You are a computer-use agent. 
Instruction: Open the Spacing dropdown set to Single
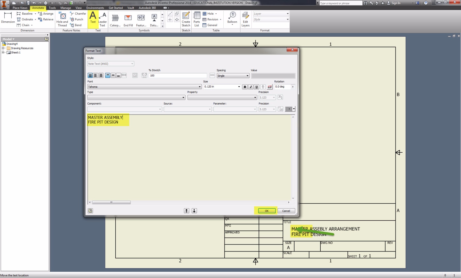(233, 76)
